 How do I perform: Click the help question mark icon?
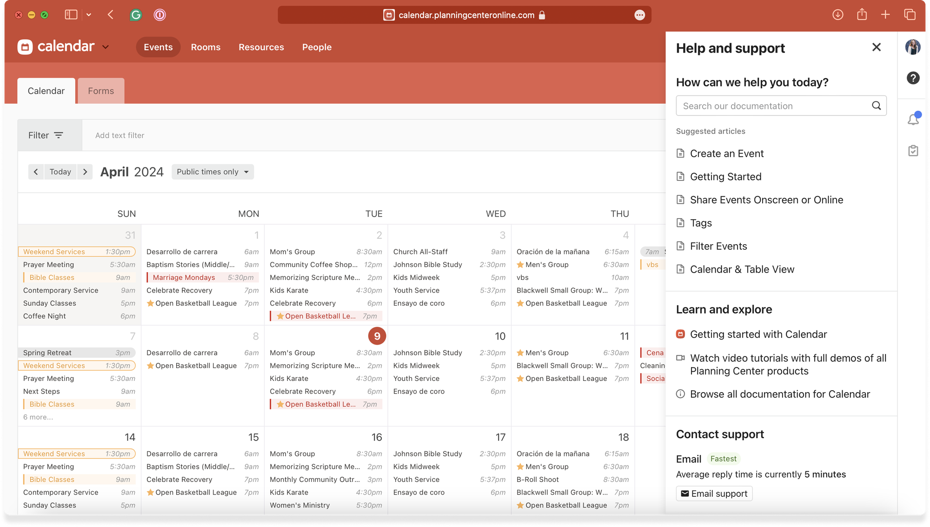click(913, 78)
